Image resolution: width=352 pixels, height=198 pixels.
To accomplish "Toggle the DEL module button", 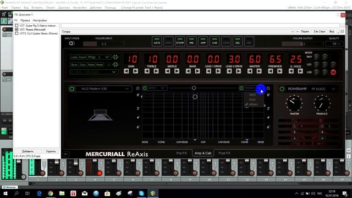I will click(238, 42).
